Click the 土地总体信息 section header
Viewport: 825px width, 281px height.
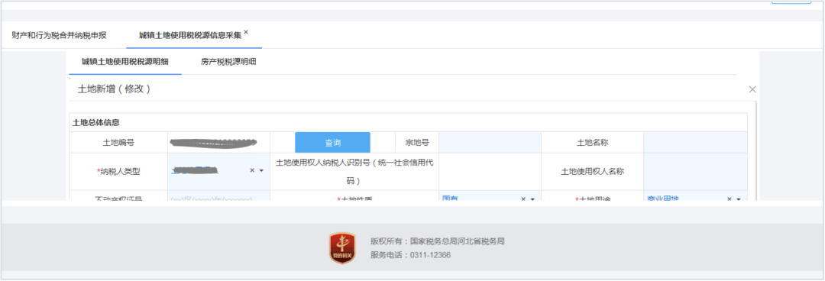95,123
